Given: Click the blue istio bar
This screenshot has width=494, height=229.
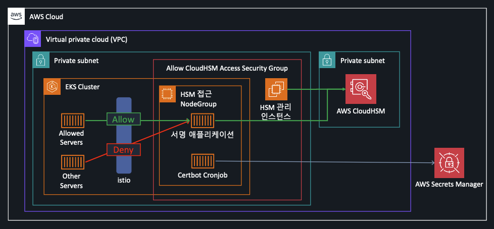Looking at the screenshot, I should (124, 135).
